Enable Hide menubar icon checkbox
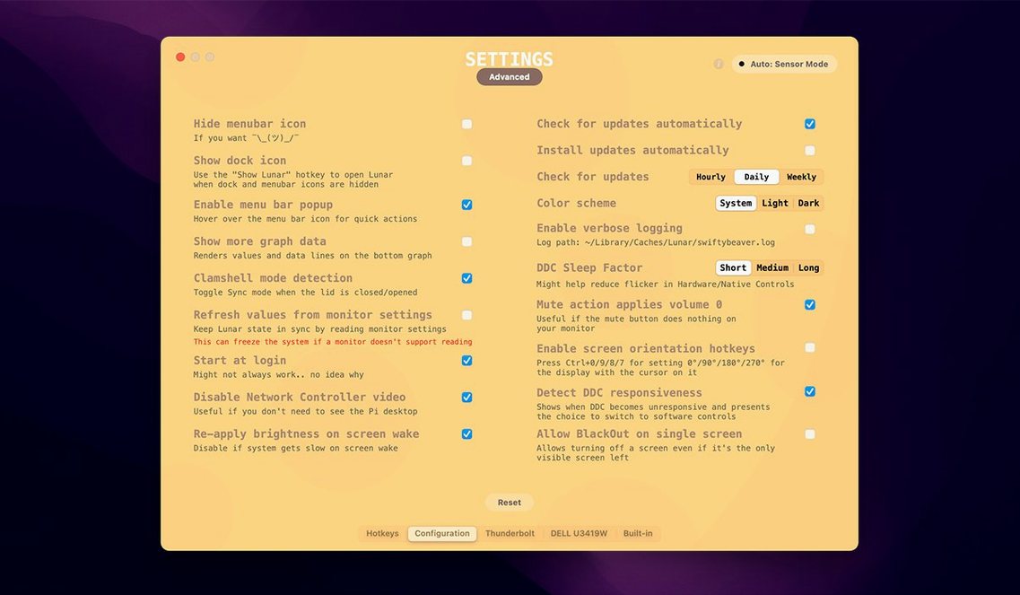Image resolution: width=1020 pixels, height=595 pixels. (467, 124)
